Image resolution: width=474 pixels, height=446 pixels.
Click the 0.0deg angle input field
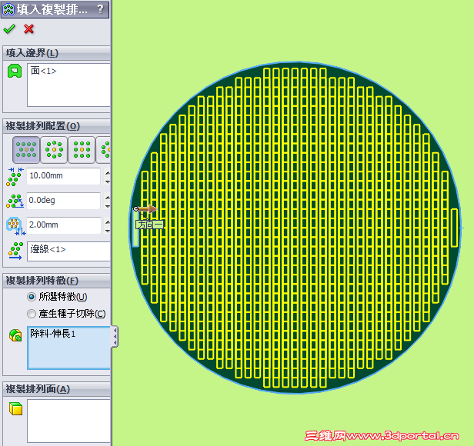coord(63,201)
